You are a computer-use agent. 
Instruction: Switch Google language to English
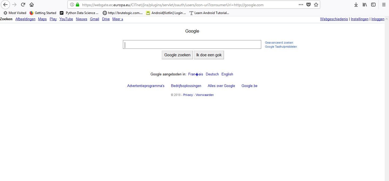[227, 74]
